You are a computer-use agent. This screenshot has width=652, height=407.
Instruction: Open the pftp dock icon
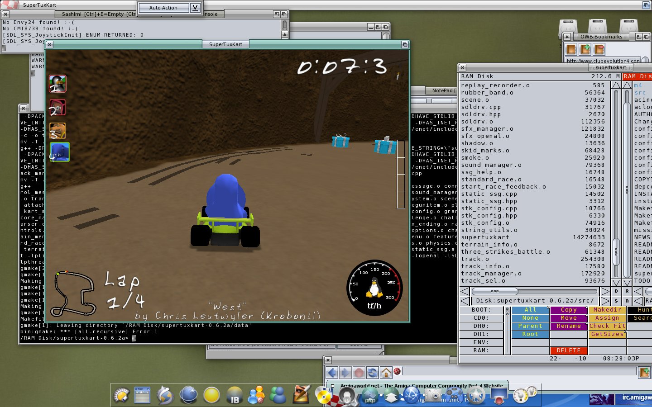tap(370, 396)
